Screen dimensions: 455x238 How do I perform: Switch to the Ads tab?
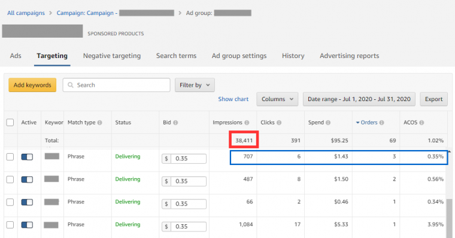coord(16,56)
